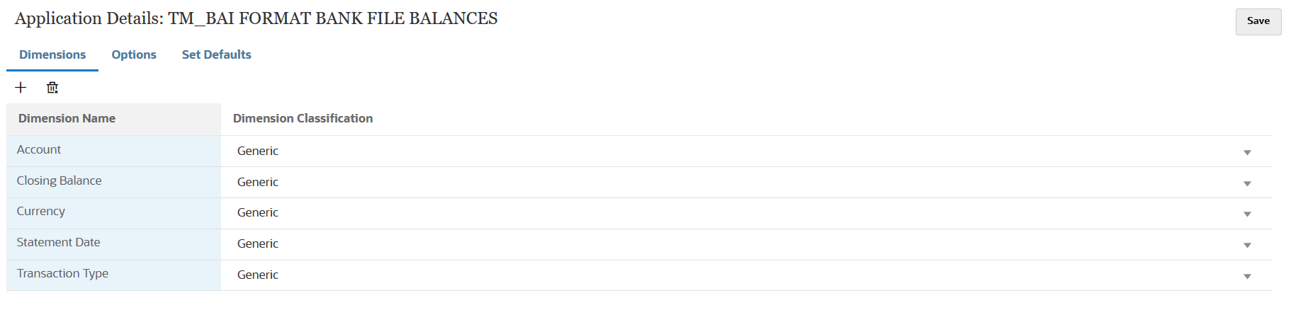
Task: Expand Currency classification dropdown arrow
Action: (1247, 214)
